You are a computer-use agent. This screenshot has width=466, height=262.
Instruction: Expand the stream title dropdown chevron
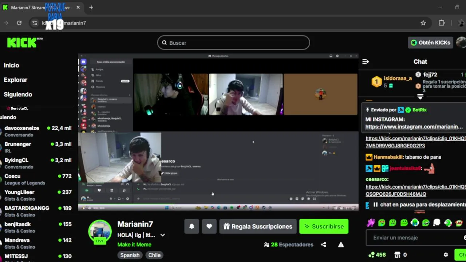point(162,235)
